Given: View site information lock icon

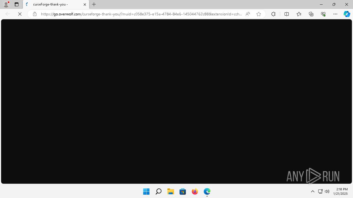Looking at the screenshot, I should (34, 14).
